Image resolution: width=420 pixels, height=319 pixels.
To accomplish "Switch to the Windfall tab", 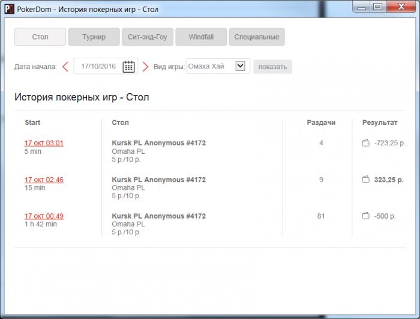I will tap(201, 37).
